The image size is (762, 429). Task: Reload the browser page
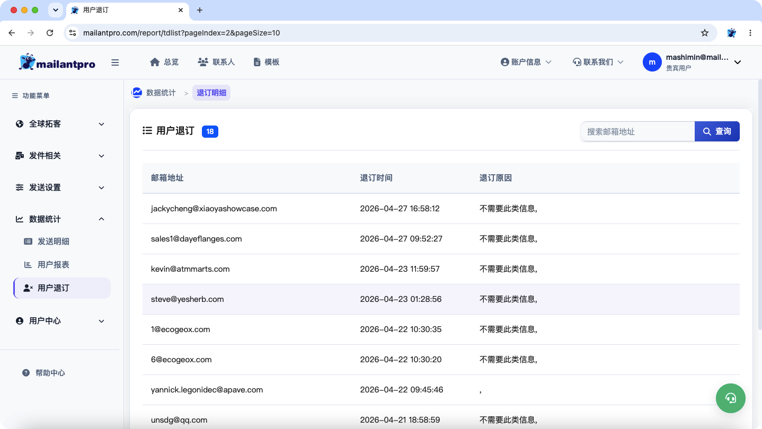coord(50,33)
